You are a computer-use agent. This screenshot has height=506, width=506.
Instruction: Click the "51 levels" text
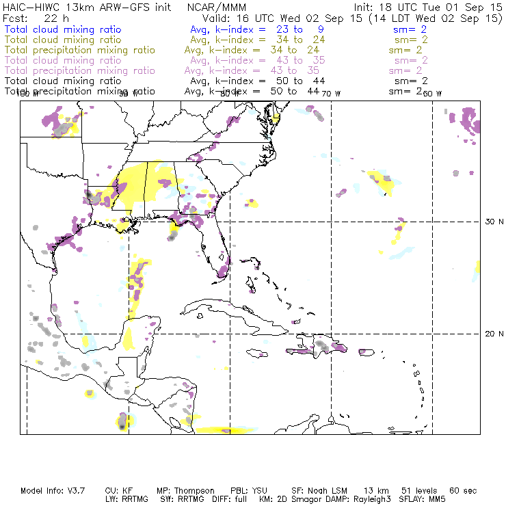[x=419, y=491]
